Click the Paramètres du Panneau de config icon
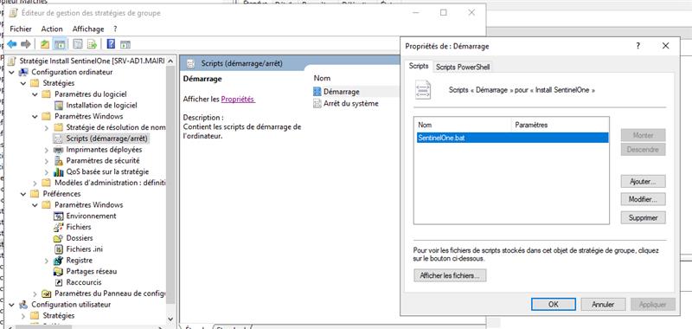This screenshot has height=329, width=692. 47,294
